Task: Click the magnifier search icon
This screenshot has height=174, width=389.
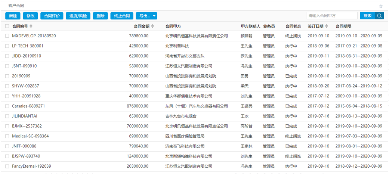Action: tap(379, 16)
